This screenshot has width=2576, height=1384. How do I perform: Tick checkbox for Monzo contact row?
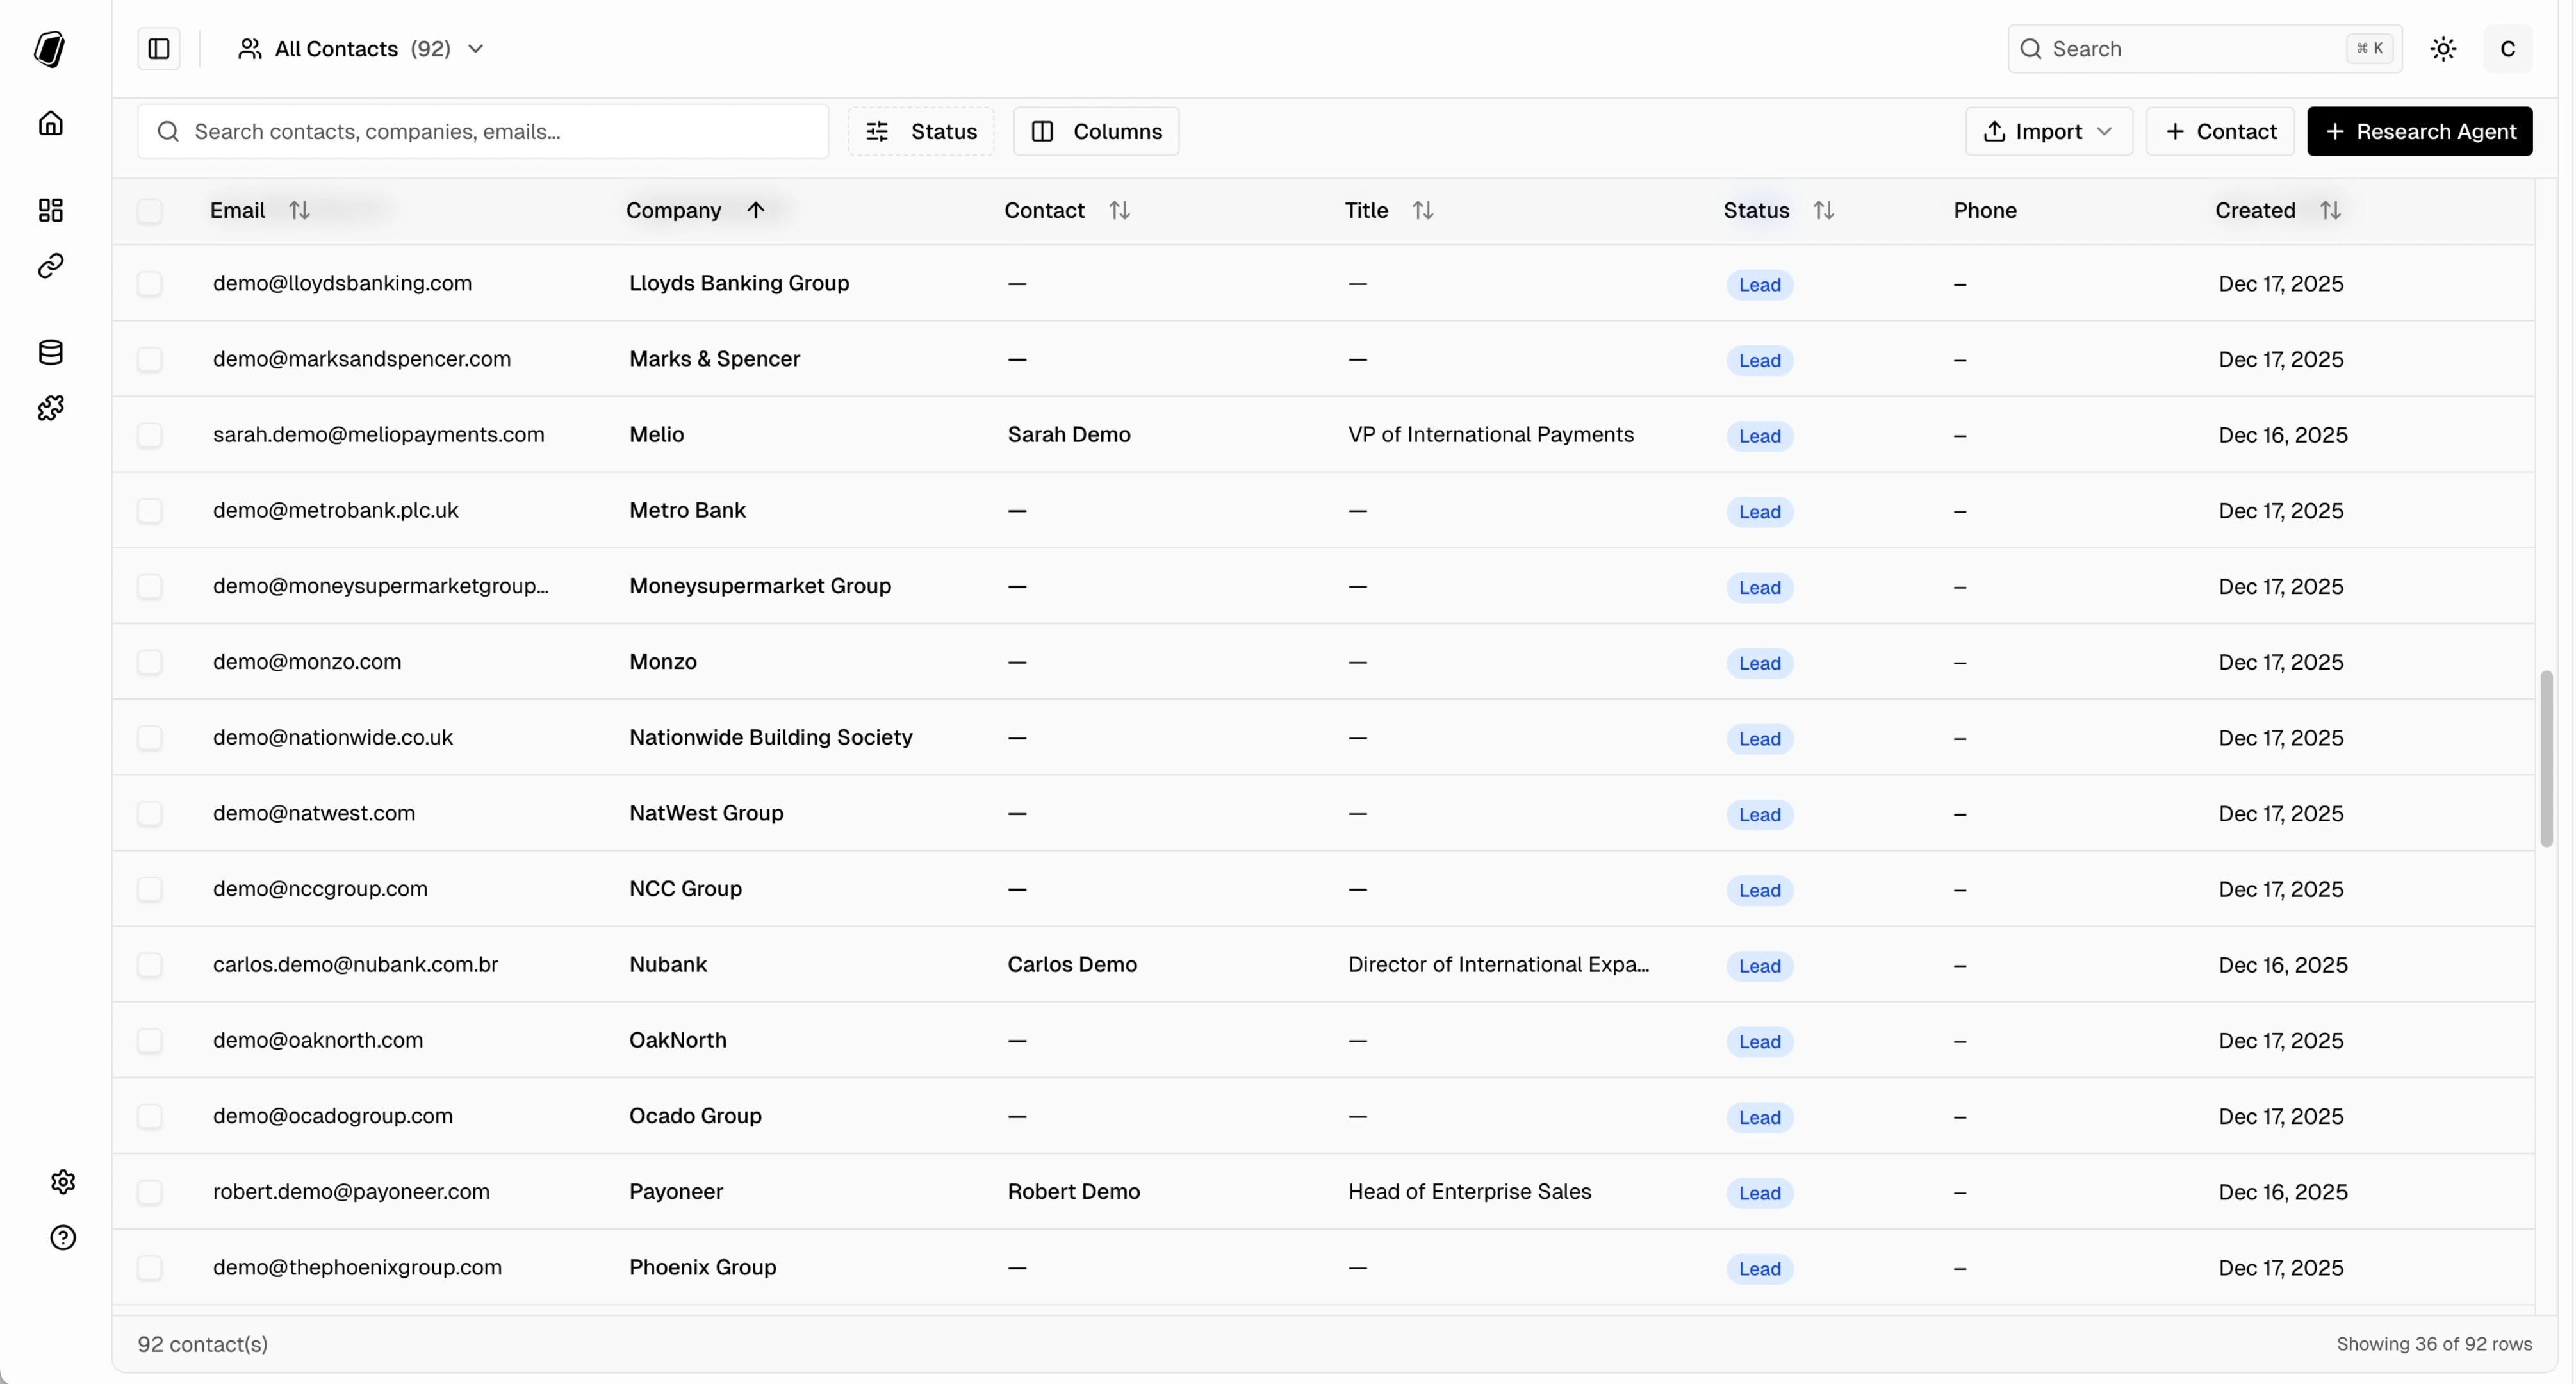click(150, 662)
